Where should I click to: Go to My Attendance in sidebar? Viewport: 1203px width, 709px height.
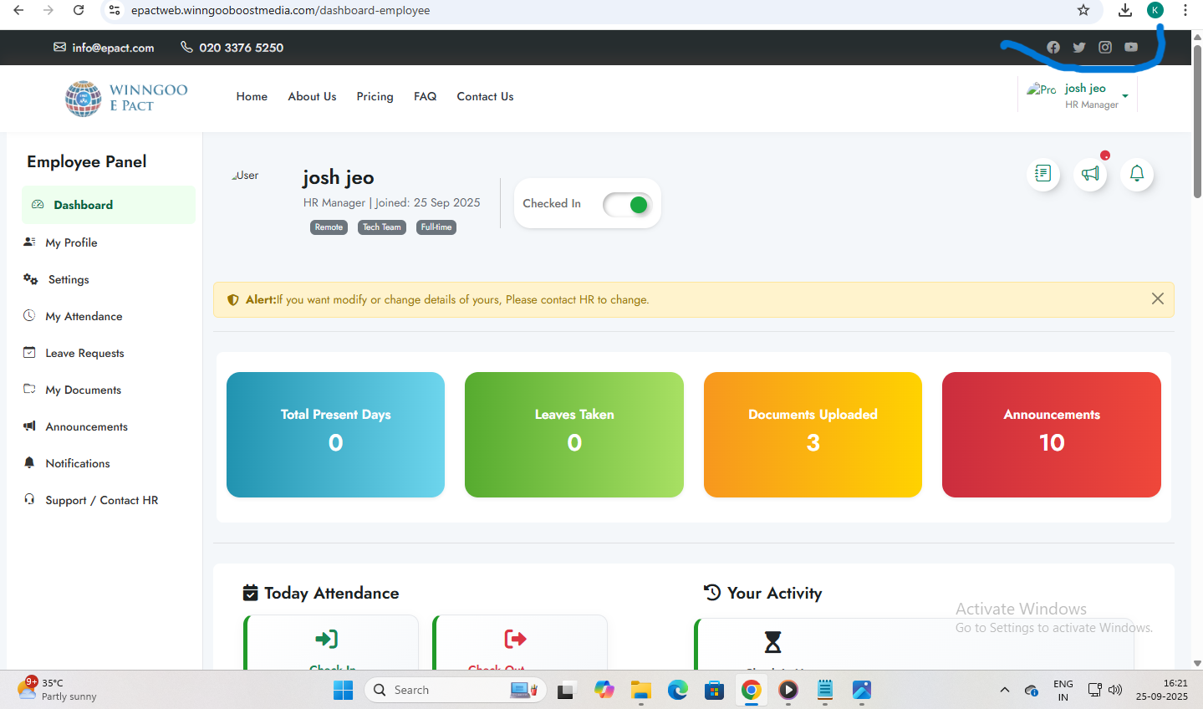pos(84,316)
